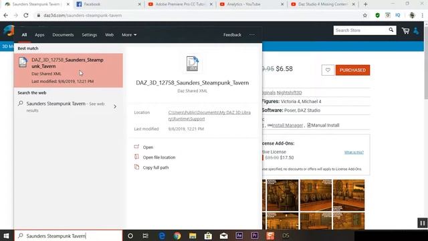Viewport: 428px width, 241px height.
Task: Click the browser address bar URL
Action: click(x=83, y=15)
